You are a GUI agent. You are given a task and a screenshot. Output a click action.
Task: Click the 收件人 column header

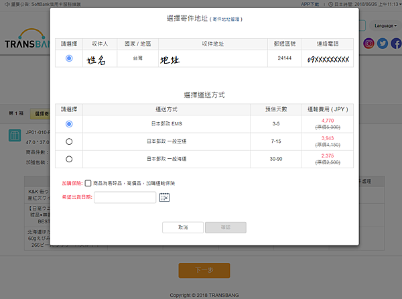tap(100, 44)
